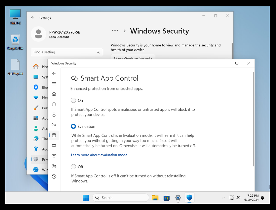This screenshot has width=276, height=210.
Task: Open PFW-26120.770-SE local account profile
Action: point(65,34)
